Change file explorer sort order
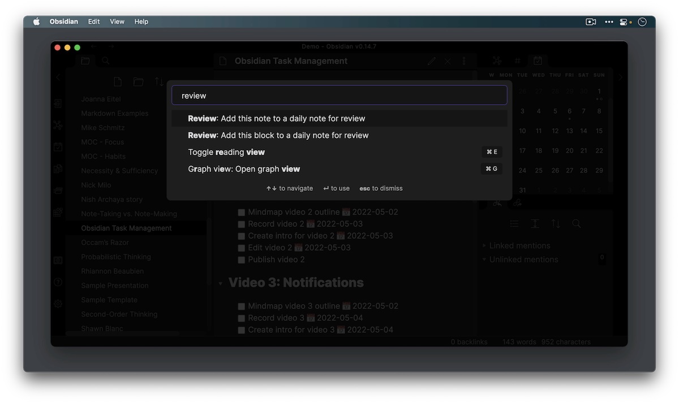679x403 pixels. 159,82
